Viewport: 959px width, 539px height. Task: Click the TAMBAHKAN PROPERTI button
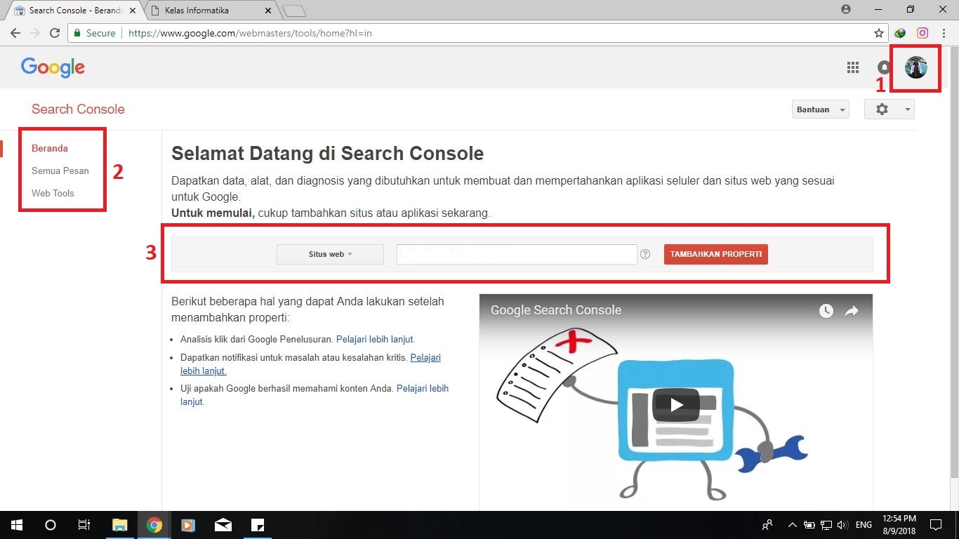(x=716, y=254)
